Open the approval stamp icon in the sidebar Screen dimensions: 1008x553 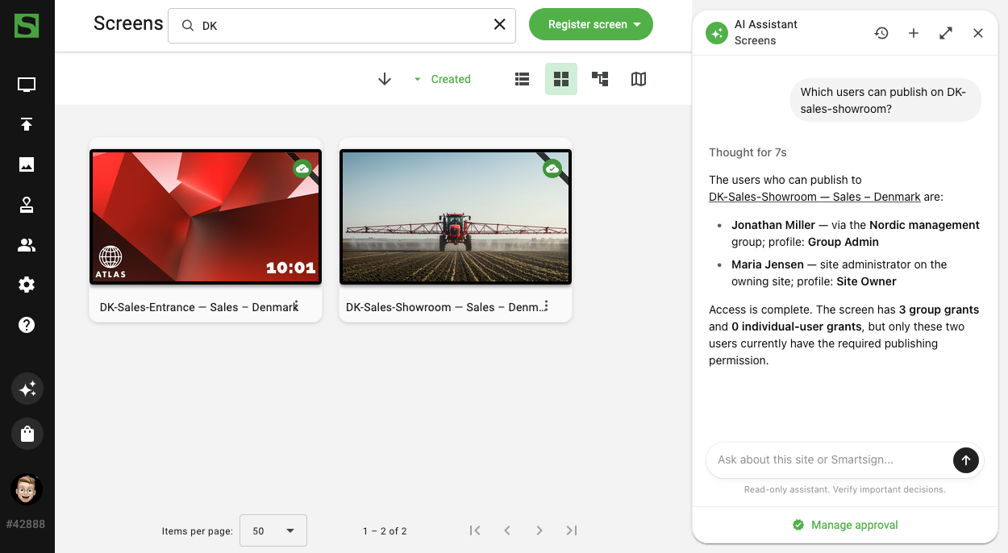pos(27,205)
